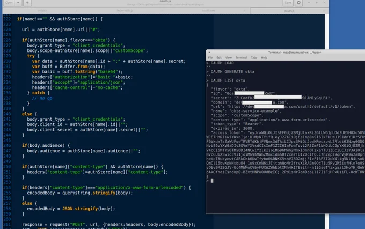
Task: Click the "name": "okta-service-example" terminal line
Action: (246, 111)
